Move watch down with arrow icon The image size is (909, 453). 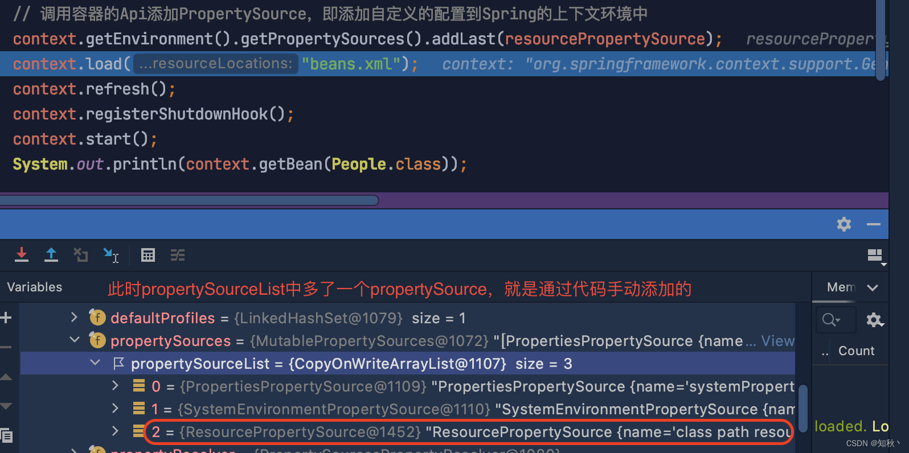6,406
